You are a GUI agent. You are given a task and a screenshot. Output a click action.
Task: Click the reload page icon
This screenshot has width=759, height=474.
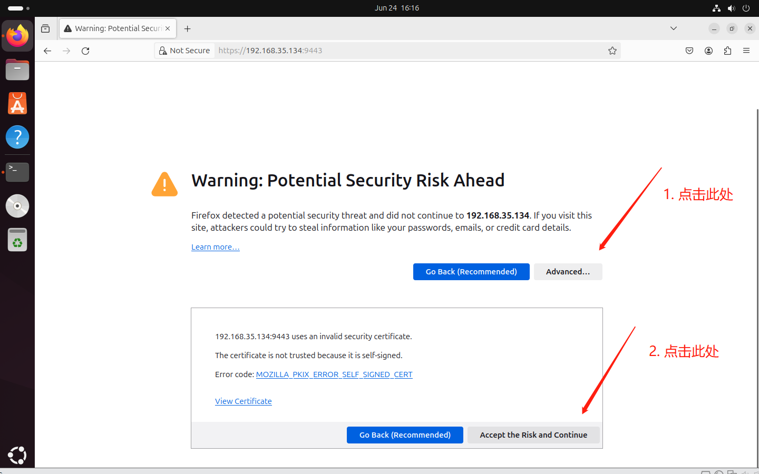tap(85, 51)
